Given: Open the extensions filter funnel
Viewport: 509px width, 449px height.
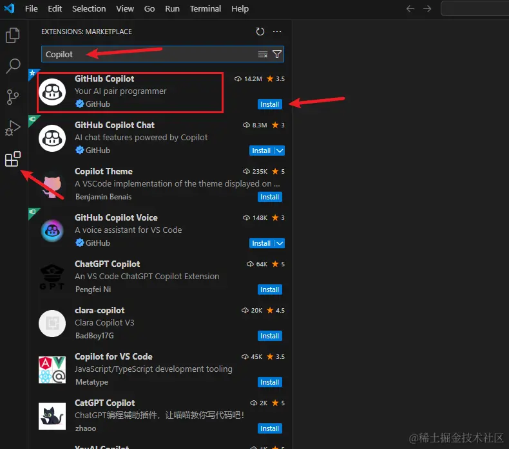Looking at the screenshot, I should tap(277, 54).
